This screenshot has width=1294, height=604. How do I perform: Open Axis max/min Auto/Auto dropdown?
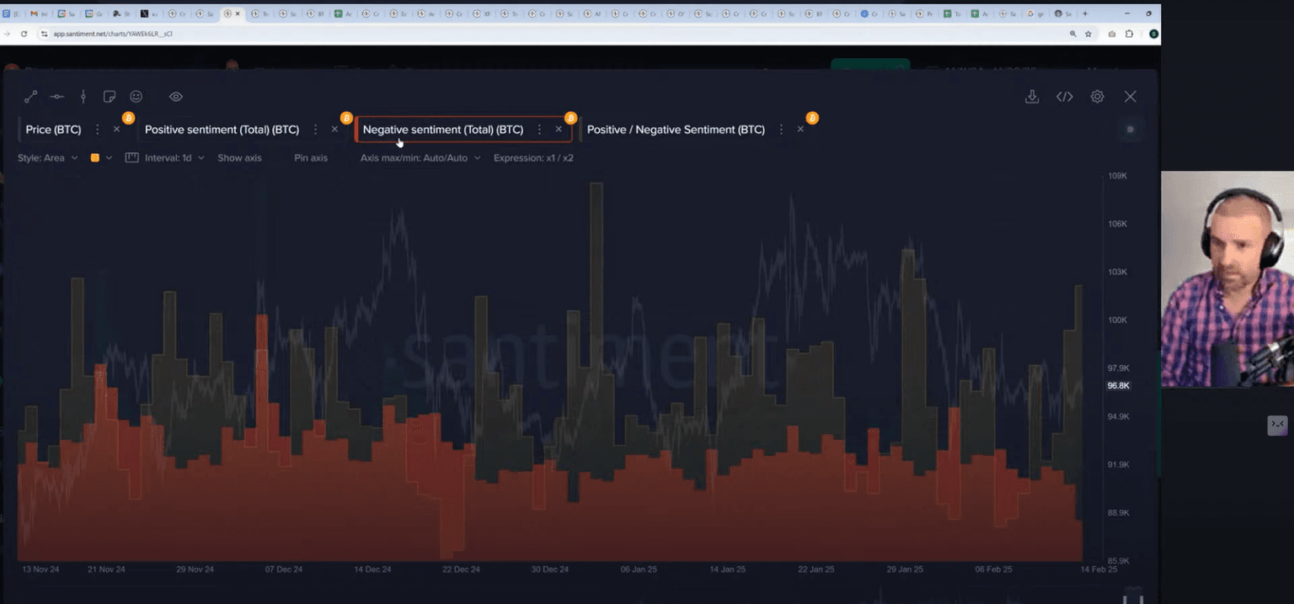pos(420,158)
